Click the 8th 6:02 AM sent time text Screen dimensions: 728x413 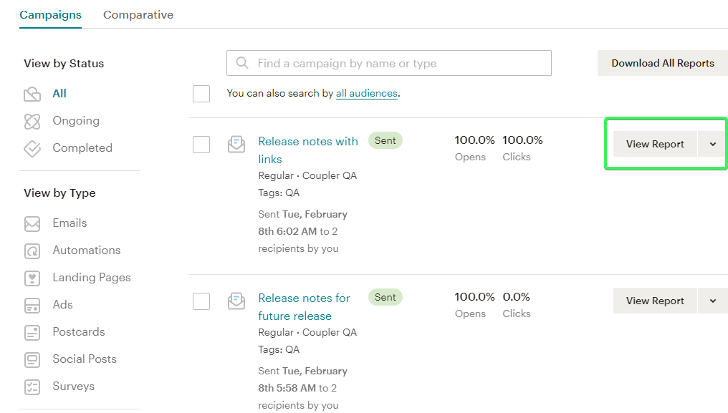[x=287, y=231]
